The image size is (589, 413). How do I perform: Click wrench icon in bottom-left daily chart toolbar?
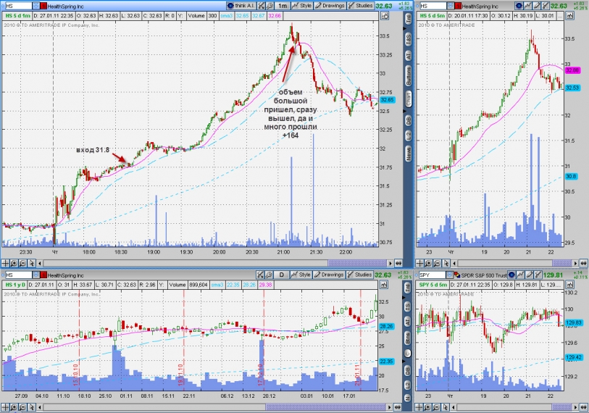[x=269, y=275]
